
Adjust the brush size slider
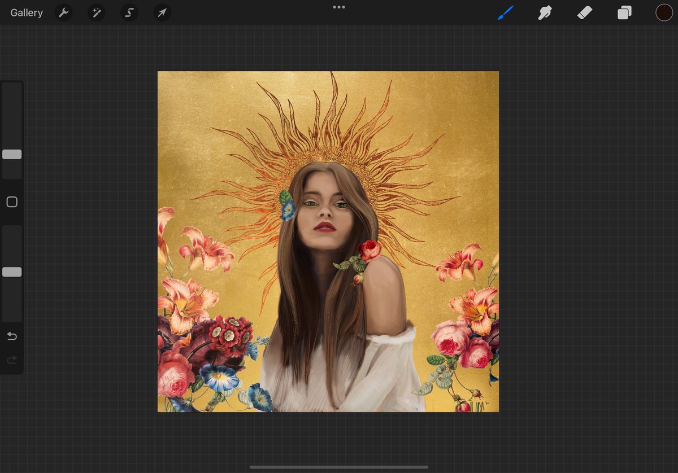point(12,154)
